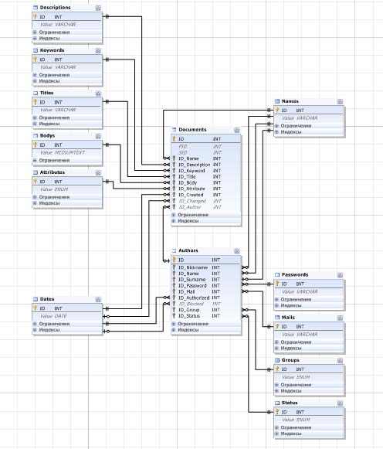Collapse the Passwords table with its header button
This screenshot has height=449, width=383.
click(x=340, y=275)
